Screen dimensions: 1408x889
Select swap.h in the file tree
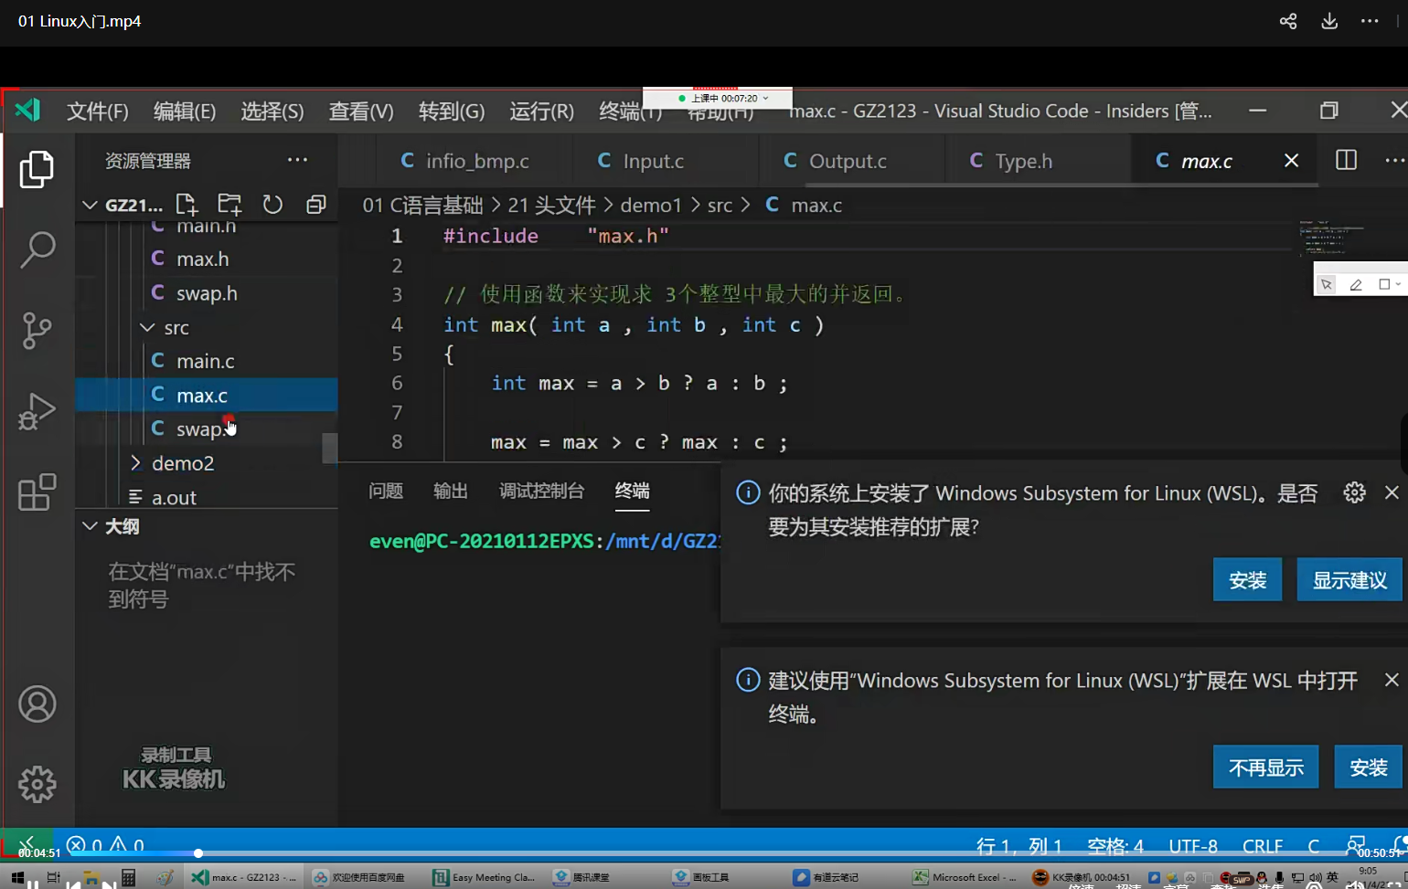coord(207,293)
